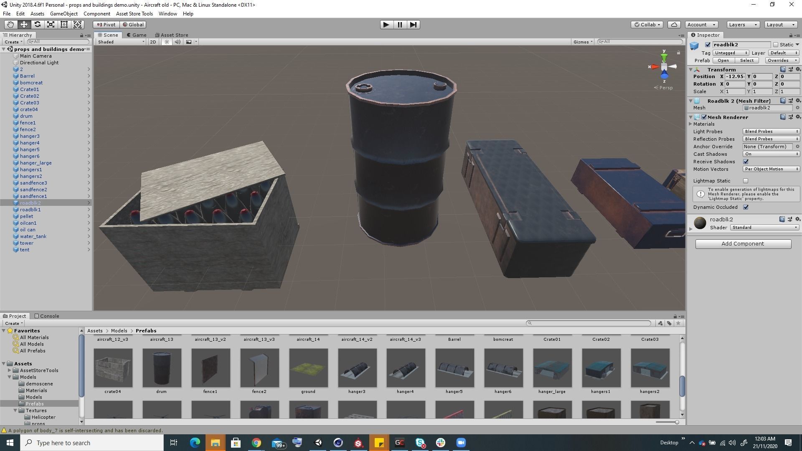Expand the Materials section

[691, 124]
